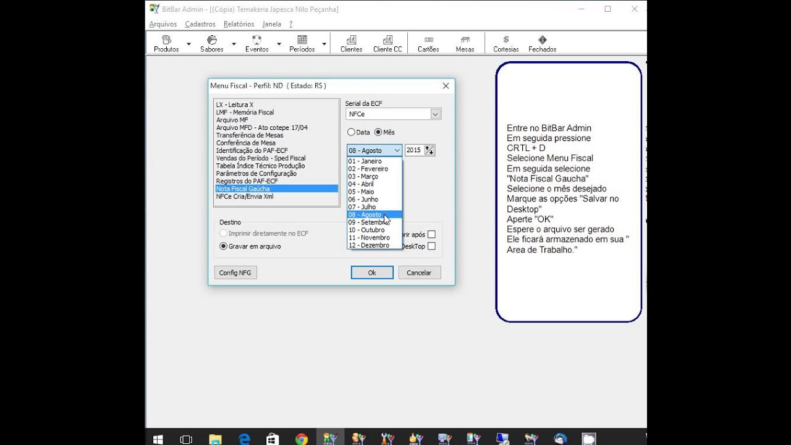Open the Períodos toolbar icon
The height and width of the screenshot is (445, 791).
302,43
